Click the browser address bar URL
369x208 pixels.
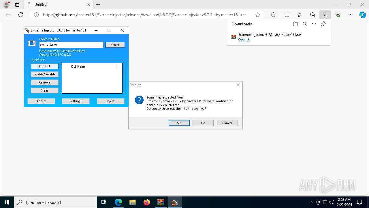pos(144,15)
